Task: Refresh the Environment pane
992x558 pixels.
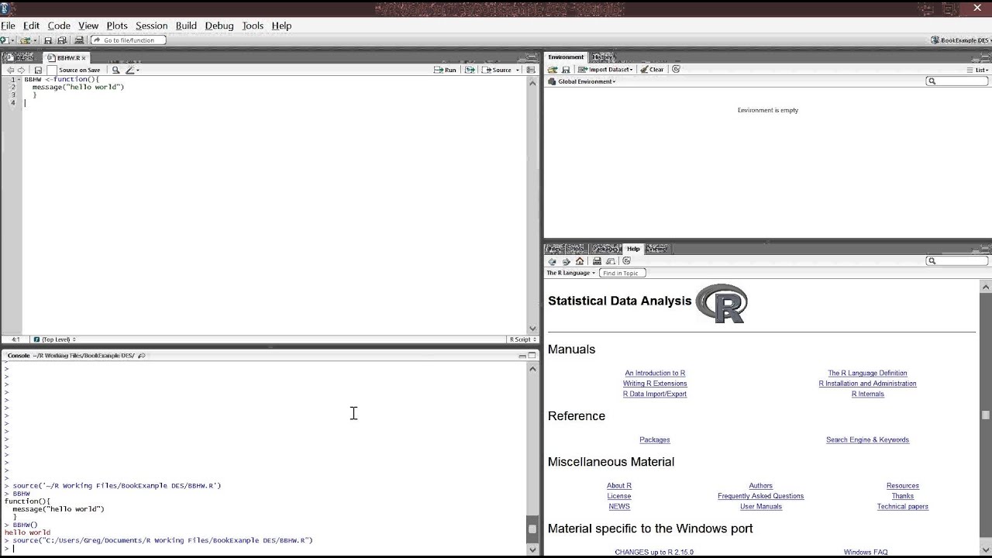Action: click(676, 69)
